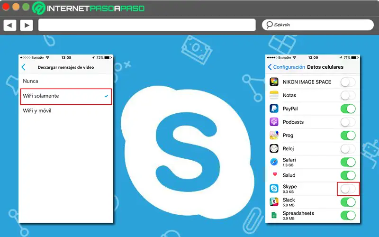Focus the empty browser address bar
This screenshot has width=379, height=237.
(x=147, y=25)
